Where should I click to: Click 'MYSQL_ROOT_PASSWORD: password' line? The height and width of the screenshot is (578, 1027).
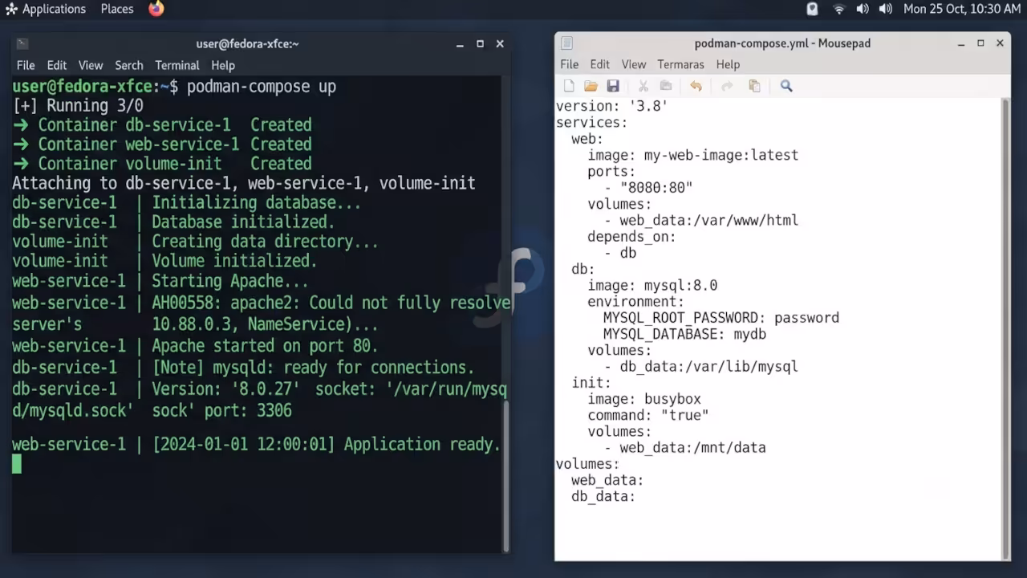(x=721, y=318)
